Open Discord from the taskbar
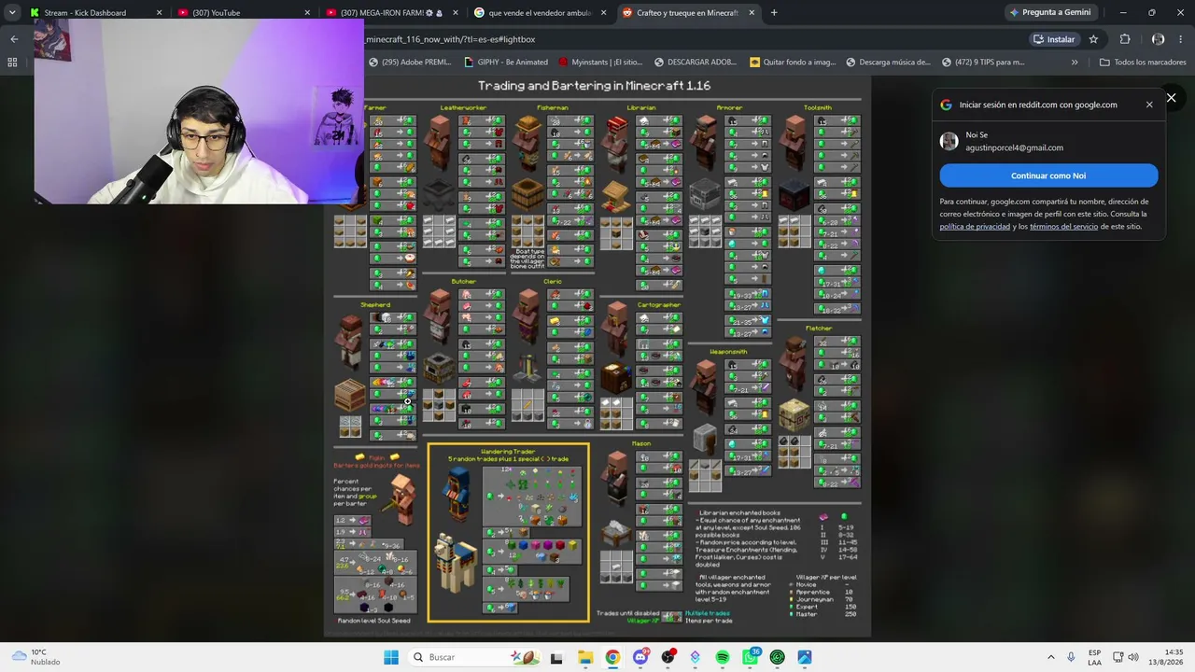This screenshot has width=1195, height=672. point(640,657)
